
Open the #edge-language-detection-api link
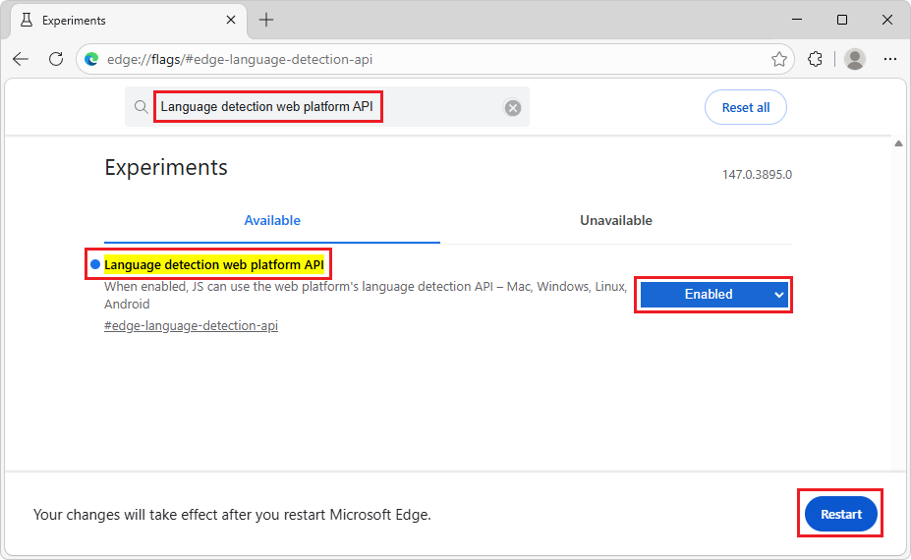(x=191, y=326)
